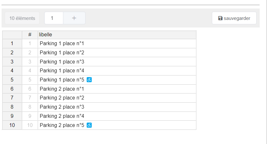Click the top-left corner cell of the grid
This screenshot has height=144, width=267.
12,35
